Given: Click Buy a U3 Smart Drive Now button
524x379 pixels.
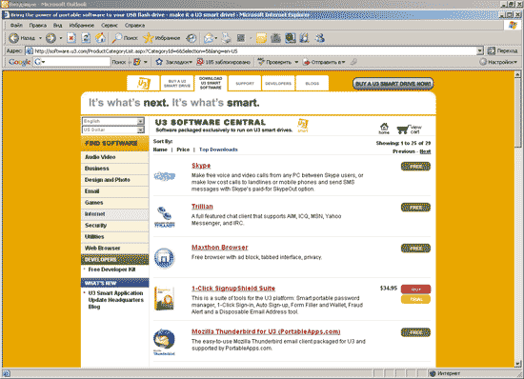Looking at the screenshot, I should coord(393,84).
